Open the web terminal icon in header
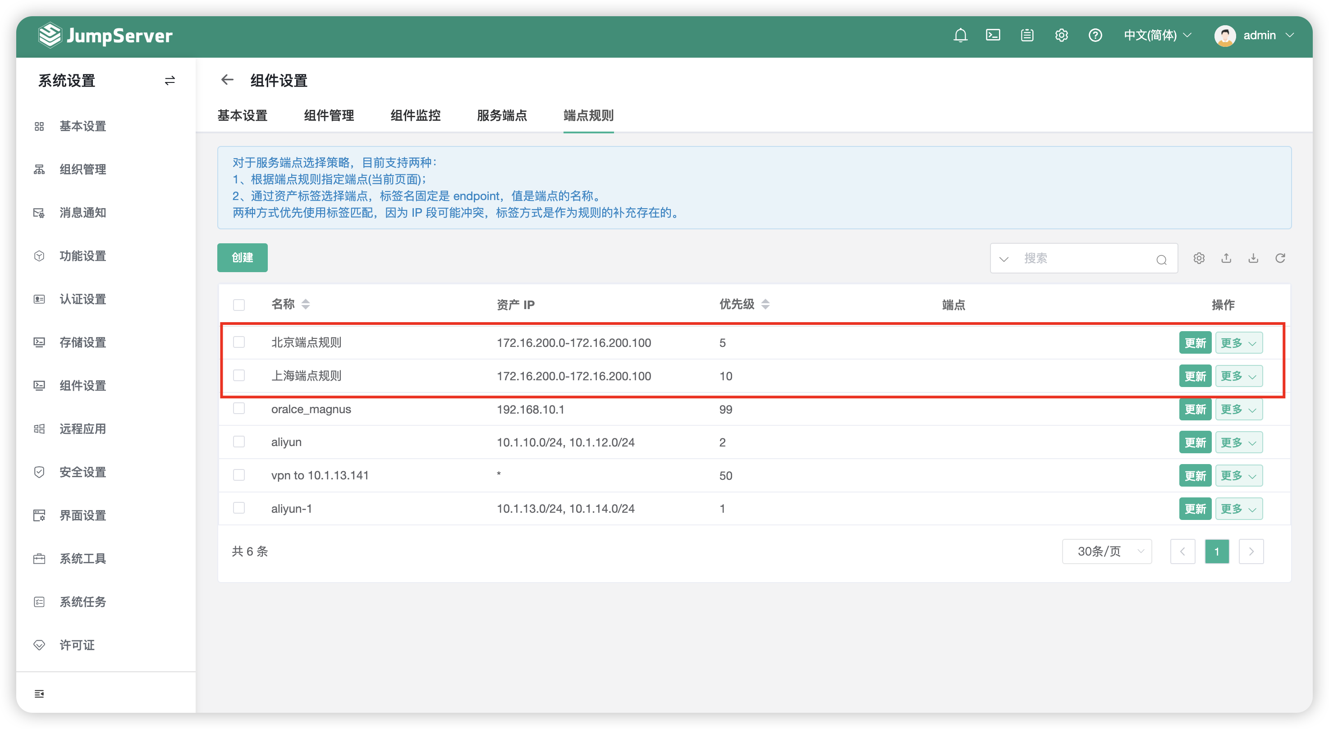 993,35
